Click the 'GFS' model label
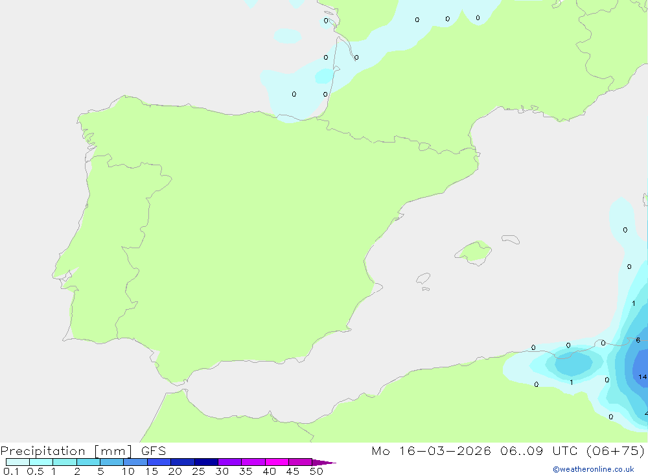The image size is (648, 475). (154, 451)
